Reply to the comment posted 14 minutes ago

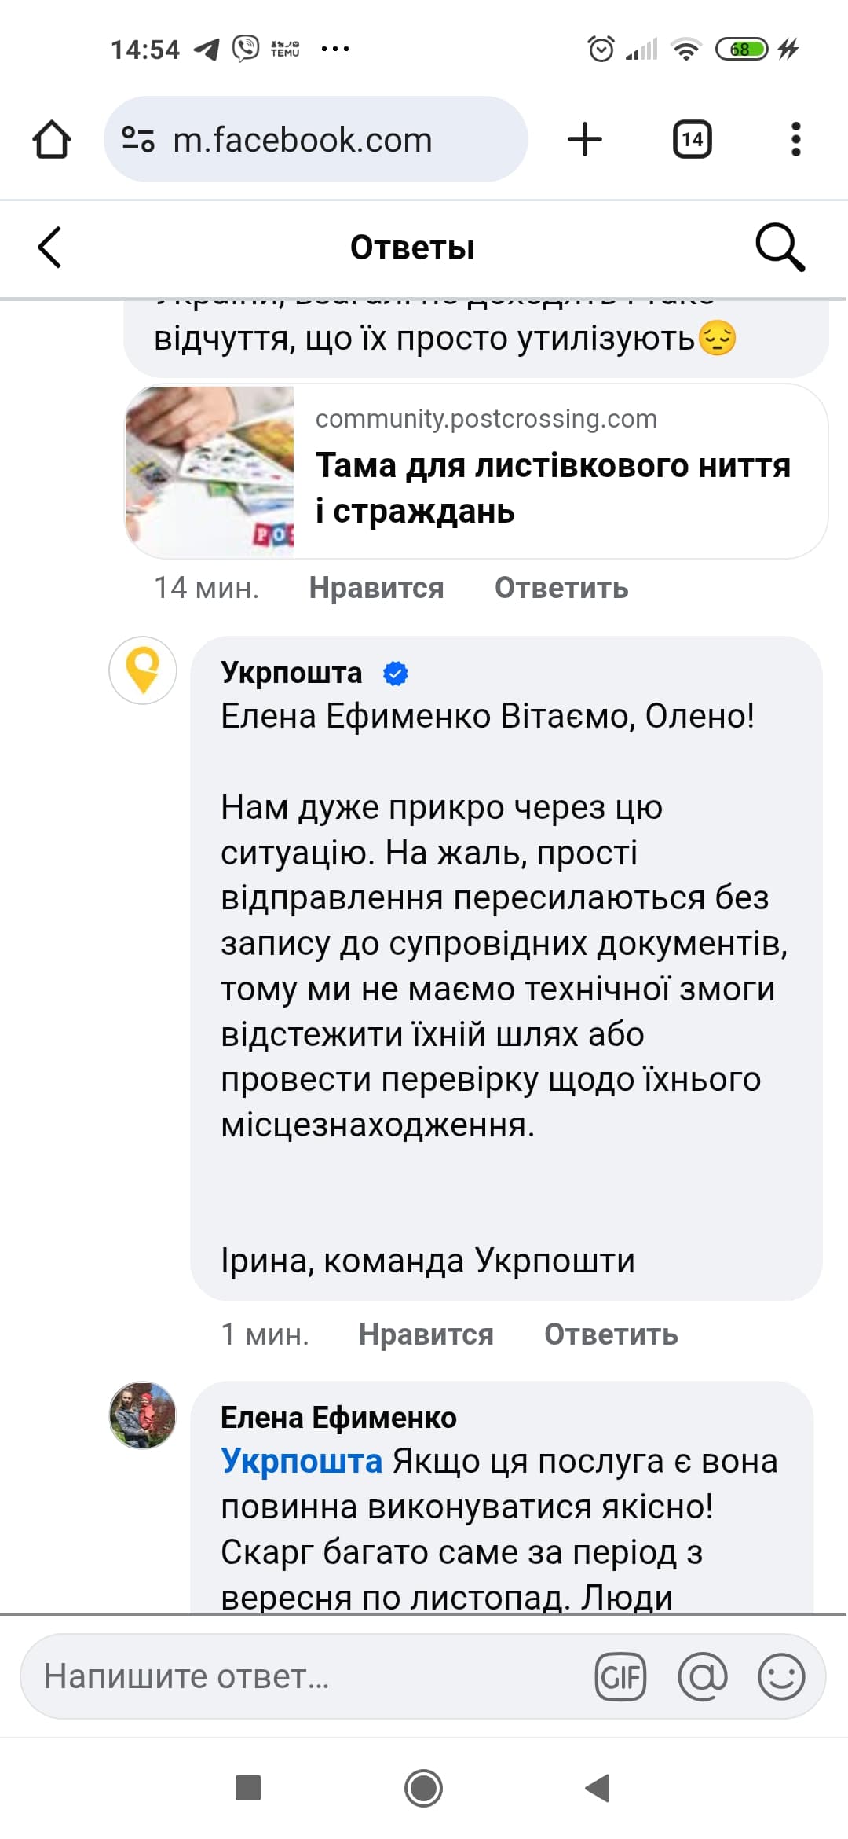click(x=561, y=588)
